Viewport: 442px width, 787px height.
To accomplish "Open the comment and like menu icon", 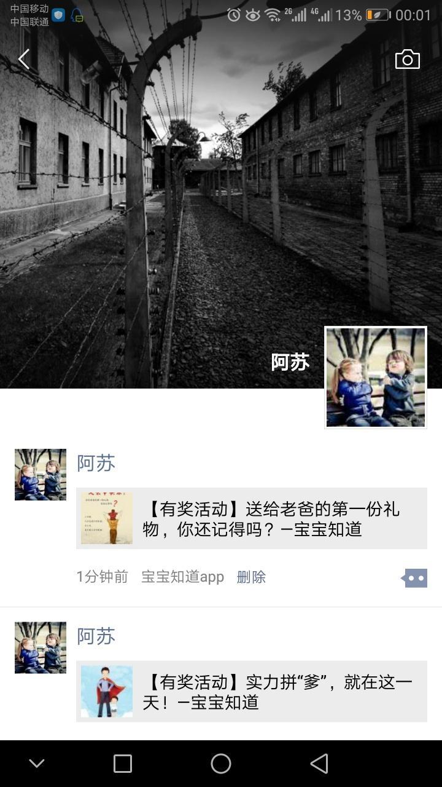I will coord(414,578).
